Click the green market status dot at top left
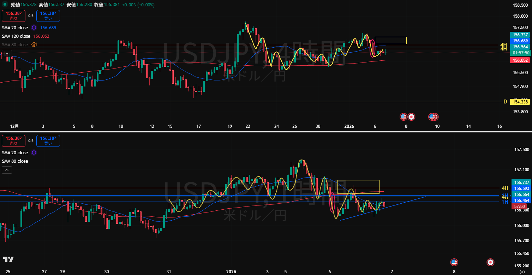The width and height of the screenshot is (532, 275). tap(5, 5)
